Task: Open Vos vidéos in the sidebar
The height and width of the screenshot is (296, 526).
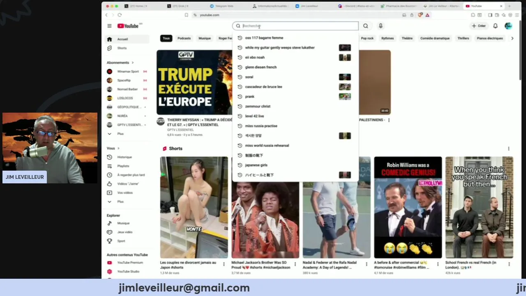Action: [x=127, y=193]
